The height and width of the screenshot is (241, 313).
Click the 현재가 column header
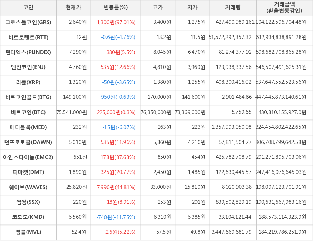[x=73, y=8]
